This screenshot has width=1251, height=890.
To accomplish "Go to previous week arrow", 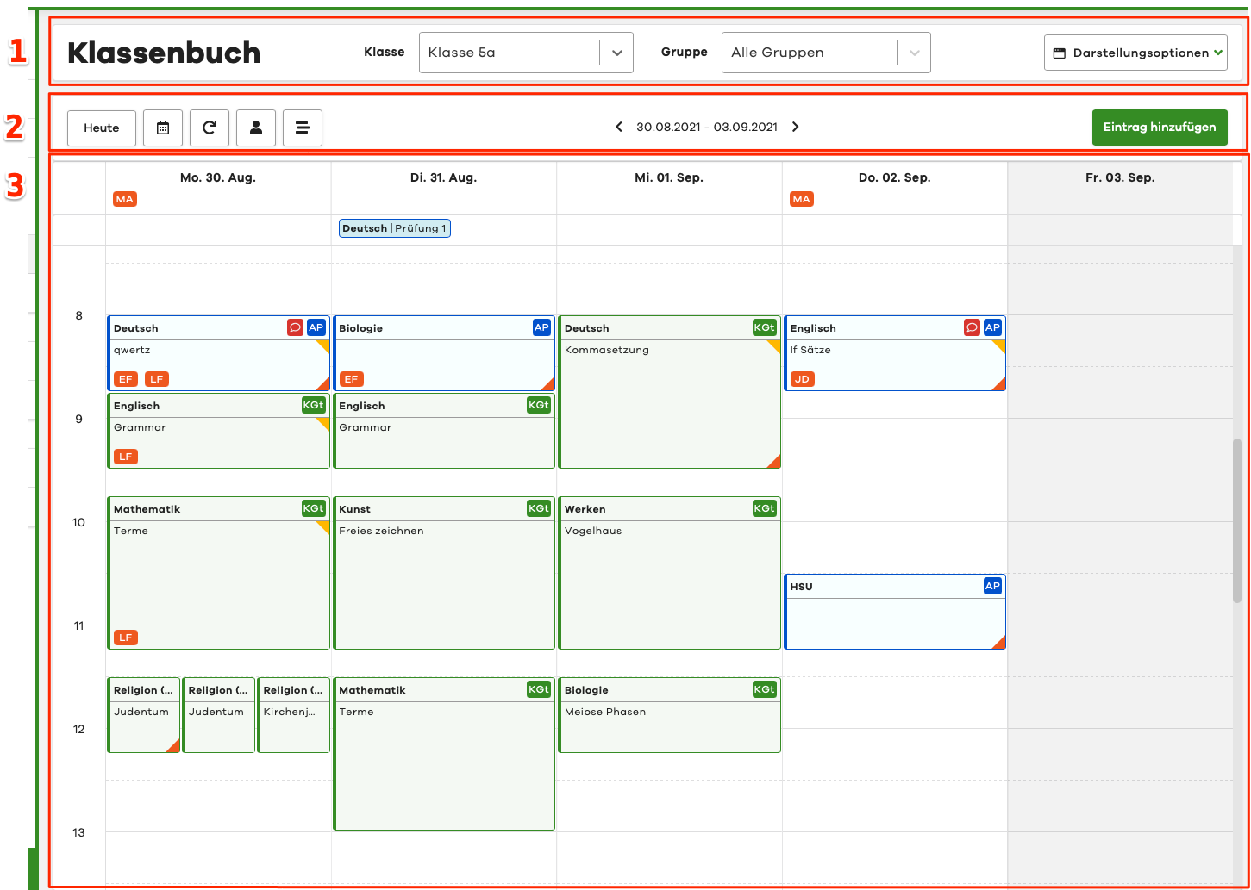I will point(619,127).
